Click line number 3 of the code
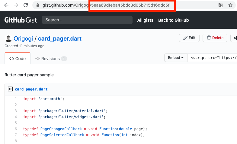 click(16, 111)
